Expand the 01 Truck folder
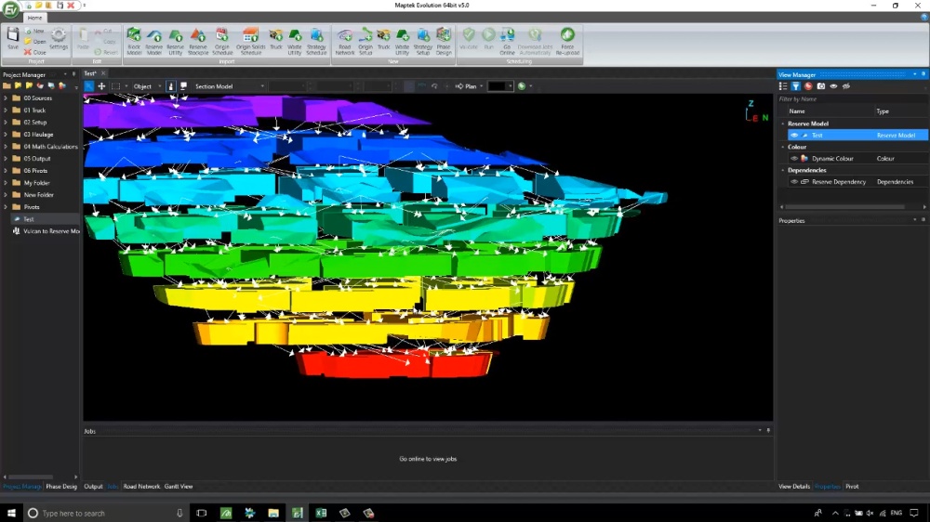This screenshot has height=522, width=930. tap(6, 111)
